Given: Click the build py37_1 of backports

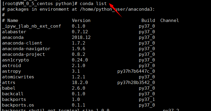Looking at the screenshot, I should [x=147, y=100].
